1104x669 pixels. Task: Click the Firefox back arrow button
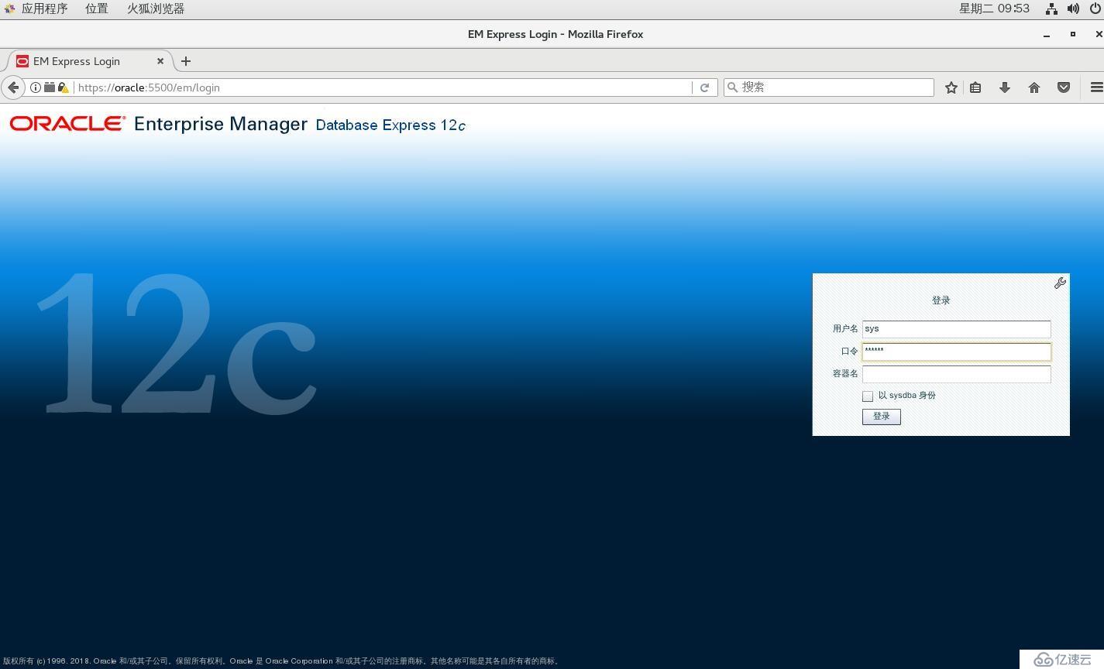tap(12, 87)
